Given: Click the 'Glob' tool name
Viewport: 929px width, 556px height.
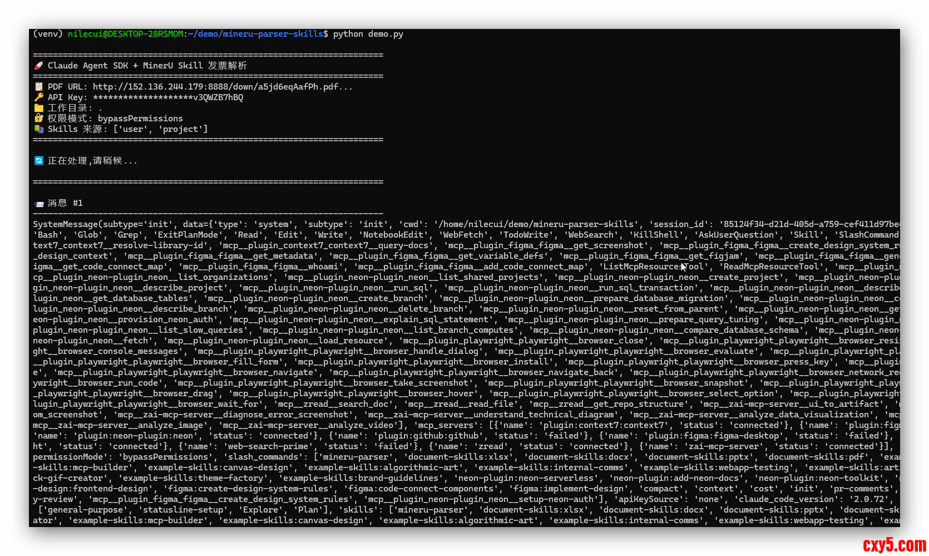Looking at the screenshot, I should point(88,235).
